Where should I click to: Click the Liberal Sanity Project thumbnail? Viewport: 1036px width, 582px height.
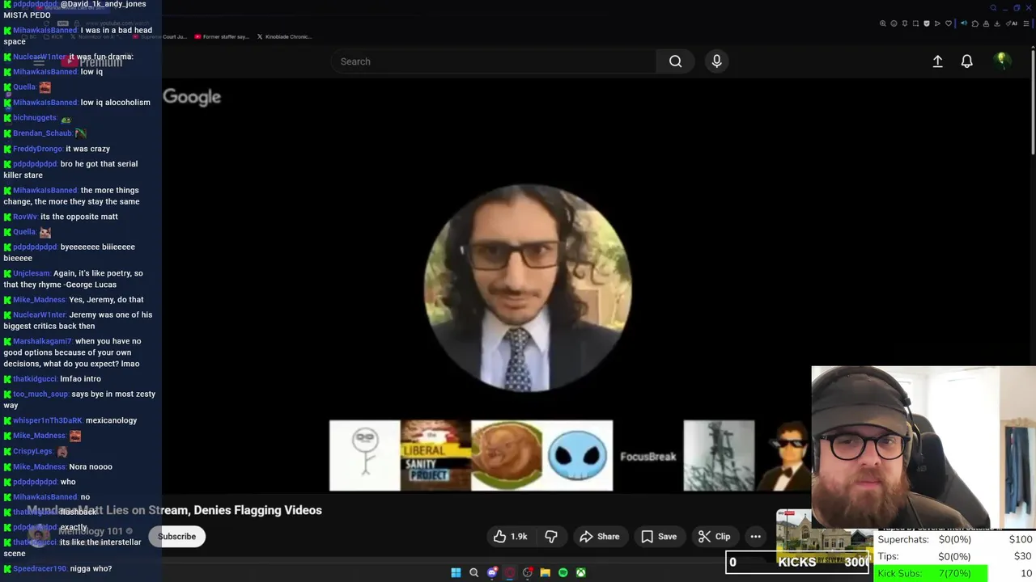pos(435,456)
